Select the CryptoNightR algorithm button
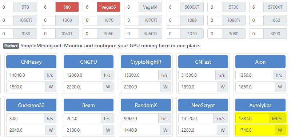The width and height of the screenshot is (291, 139). [146, 62]
